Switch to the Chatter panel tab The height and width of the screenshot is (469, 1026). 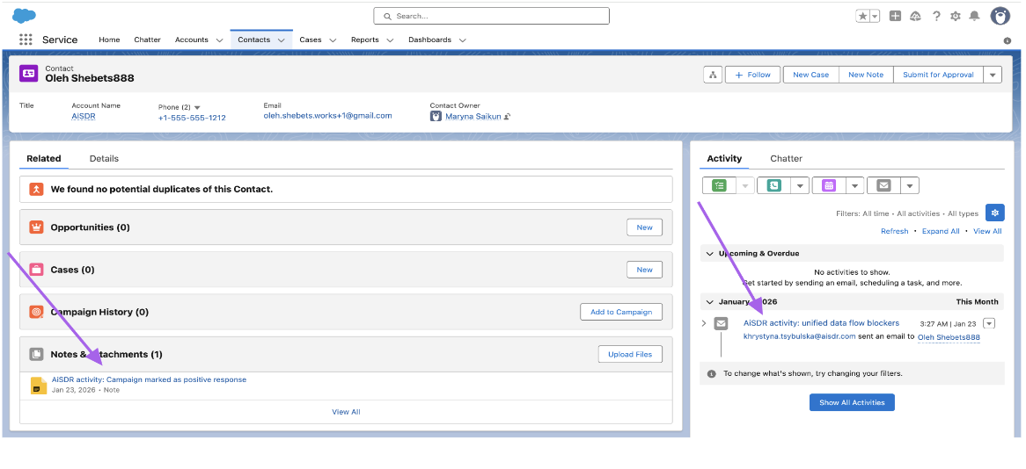tap(786, 159)
